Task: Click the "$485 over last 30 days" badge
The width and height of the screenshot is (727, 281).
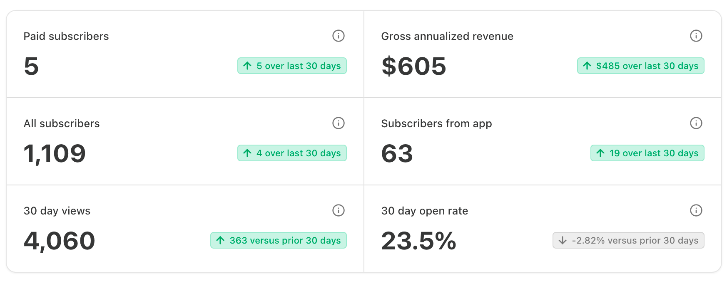Action: (641, 66)
